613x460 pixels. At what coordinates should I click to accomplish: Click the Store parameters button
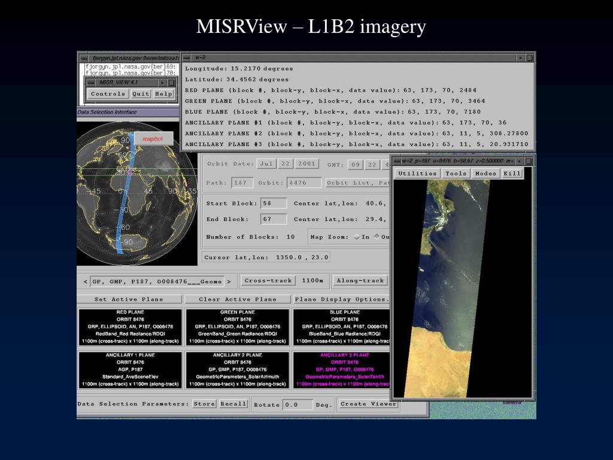tap(205, 404)
